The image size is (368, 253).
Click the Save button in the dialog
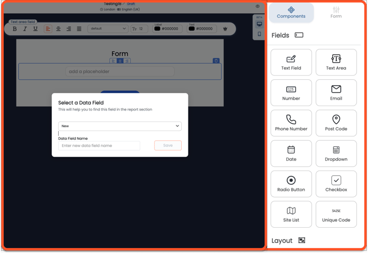point(168,146)
